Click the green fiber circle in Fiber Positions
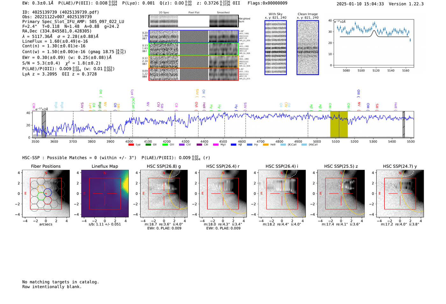 point(41,196)
